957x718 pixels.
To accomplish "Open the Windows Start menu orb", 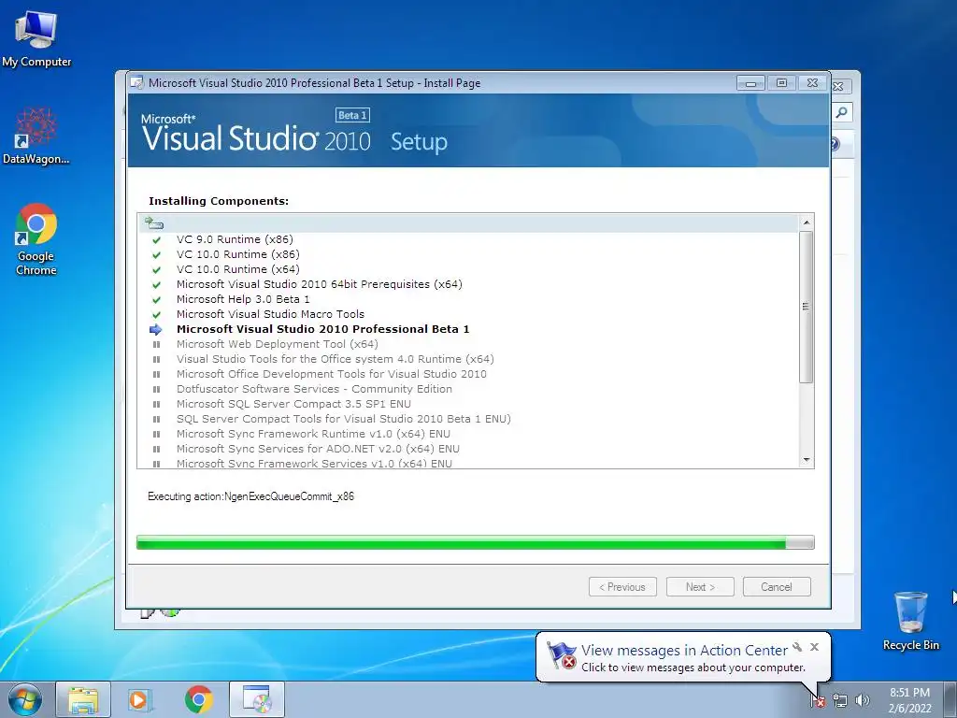I will (25, 699).
